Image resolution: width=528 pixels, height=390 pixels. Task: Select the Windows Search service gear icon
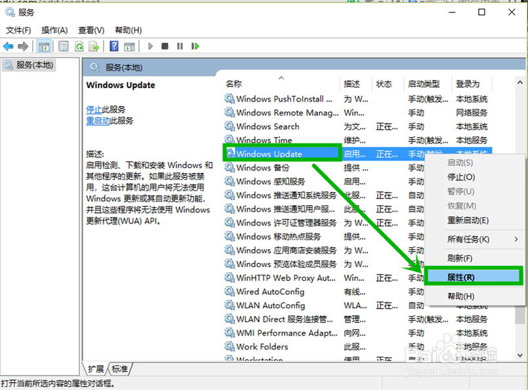230,127
